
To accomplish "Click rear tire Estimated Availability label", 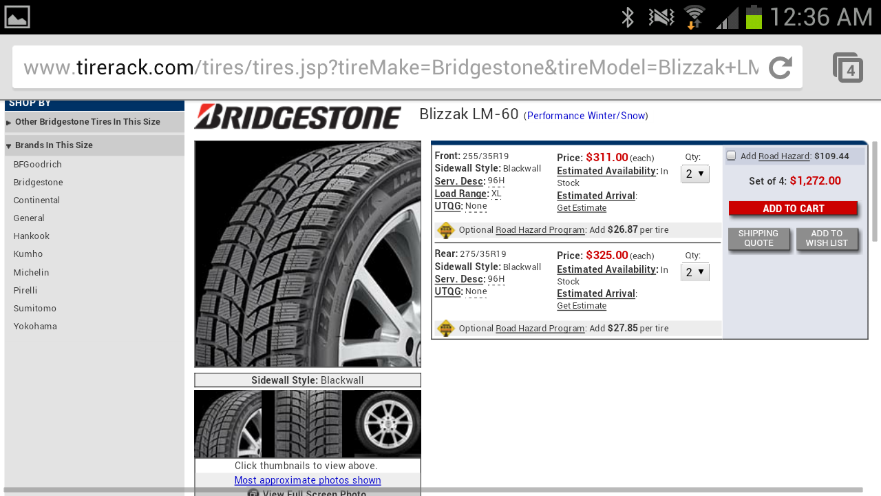I will [608, 269].
